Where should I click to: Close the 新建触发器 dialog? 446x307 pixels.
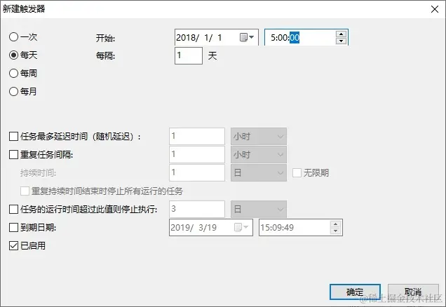(x=435, y=9)
